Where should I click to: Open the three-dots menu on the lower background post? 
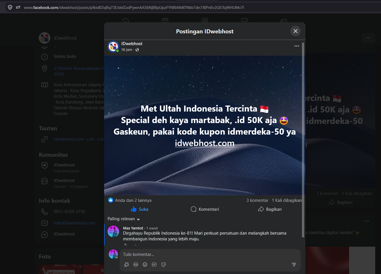367,221
